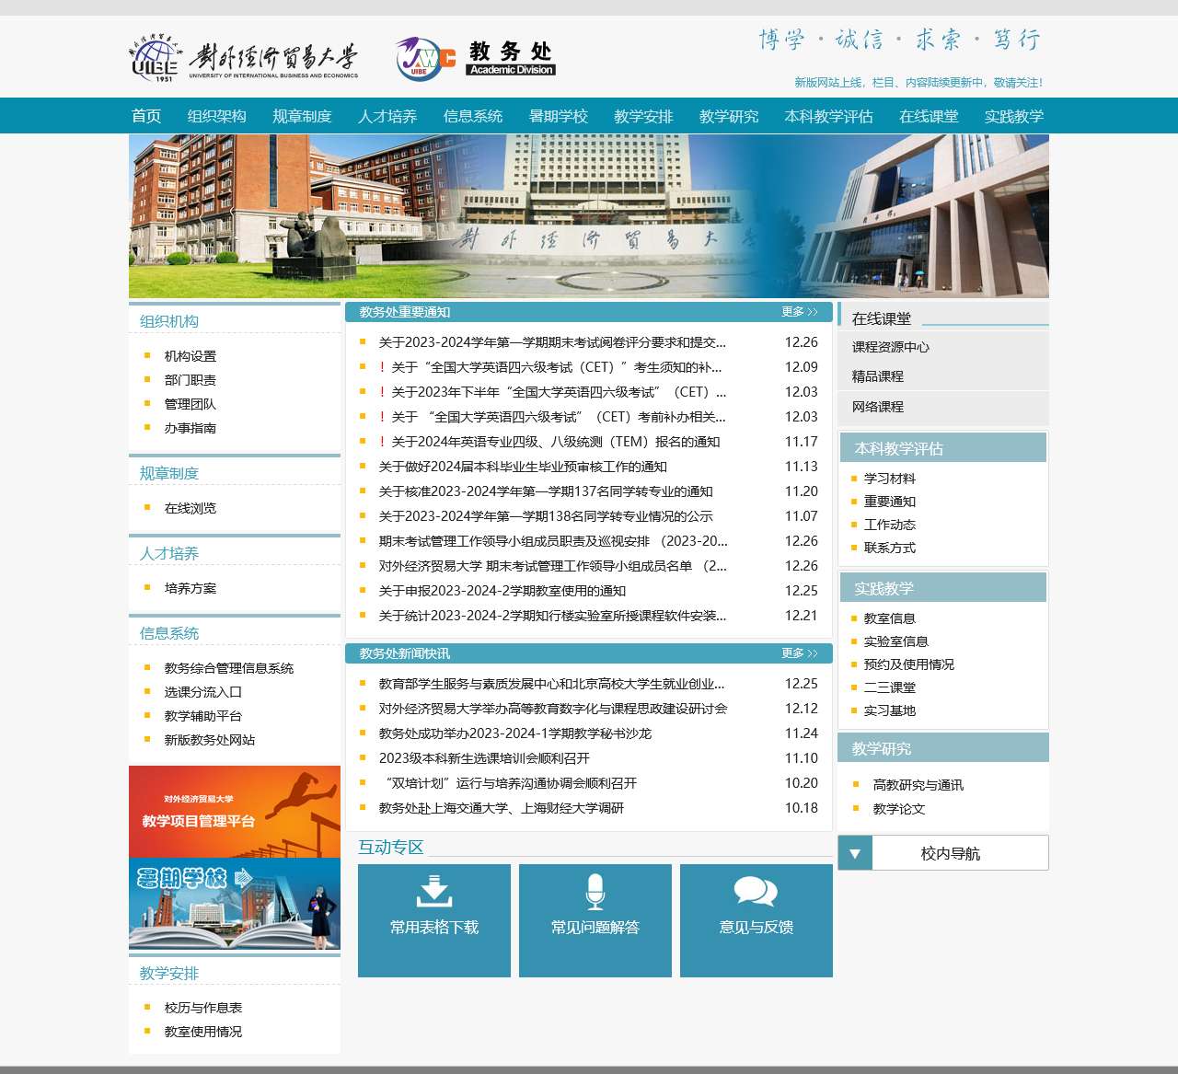1178x1074 pixels.
Task: Open the 实践教学 navigation menu
Action: point(1014,116)
